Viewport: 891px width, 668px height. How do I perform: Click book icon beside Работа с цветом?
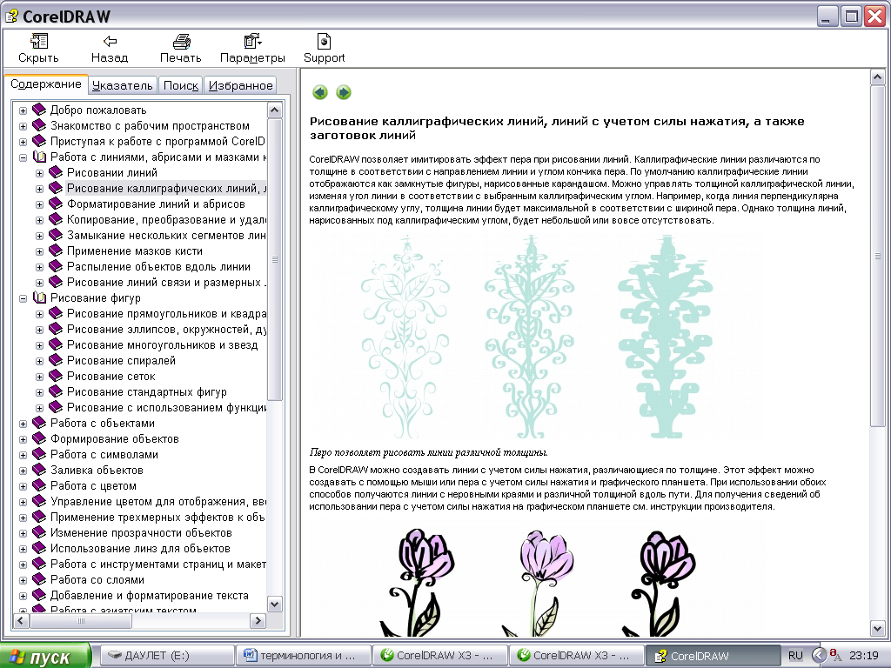click(x=38, y=485)
